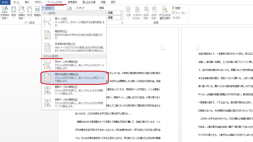253x142 pixels.
Task: Switch to the ホーム ribbon tab
Action: (x=16, y=2)
